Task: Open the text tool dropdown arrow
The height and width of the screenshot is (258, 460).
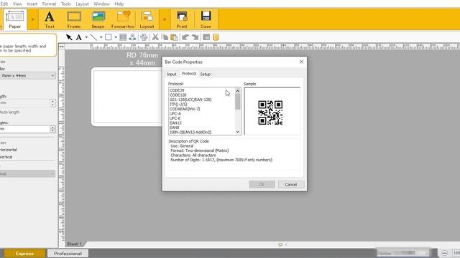Action: (86, 37)
